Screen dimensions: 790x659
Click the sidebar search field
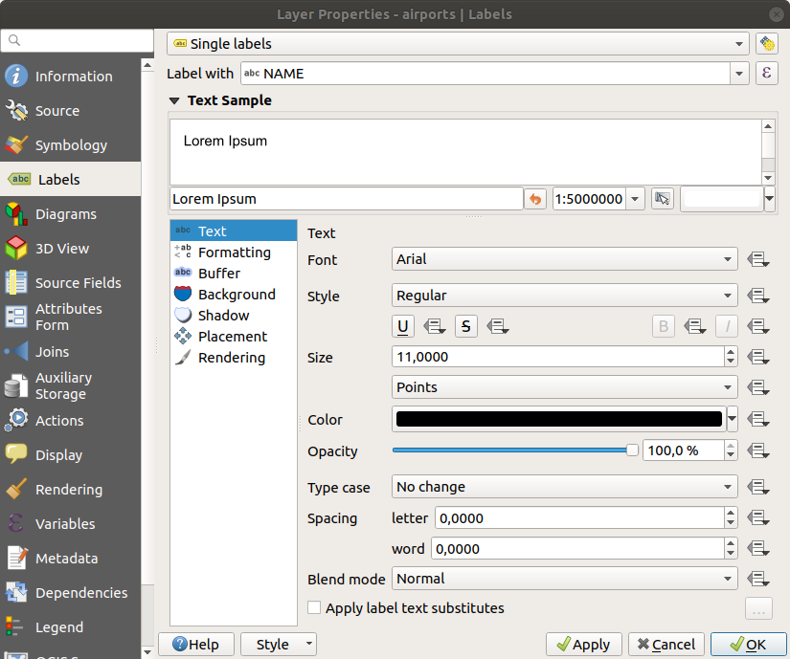(78, 40)
